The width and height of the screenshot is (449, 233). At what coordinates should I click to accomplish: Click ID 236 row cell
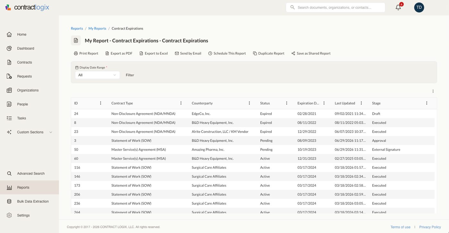click(x=77, y=203)
